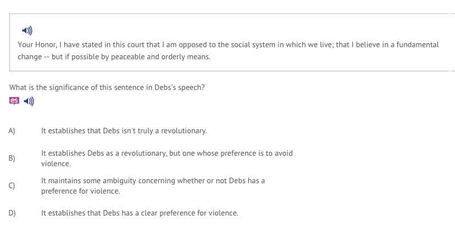The width and height of the screenshot is (455, 238).
Task: Select answer choice letter A)
Action: [12, 131]
